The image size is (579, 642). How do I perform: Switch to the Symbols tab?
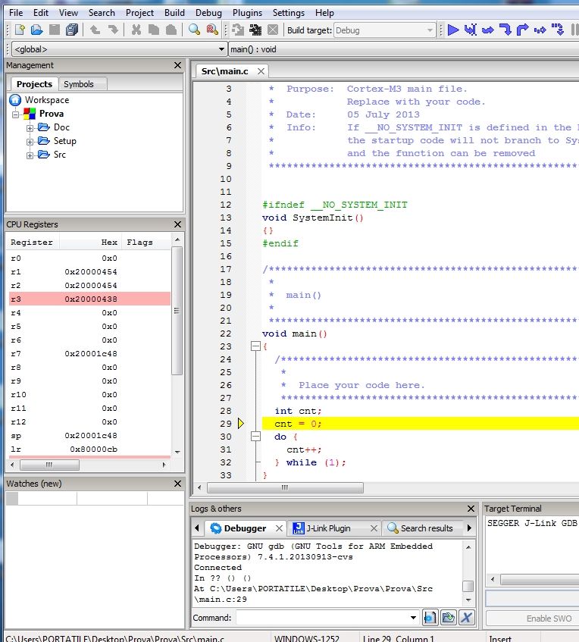(x=79, y=84)
